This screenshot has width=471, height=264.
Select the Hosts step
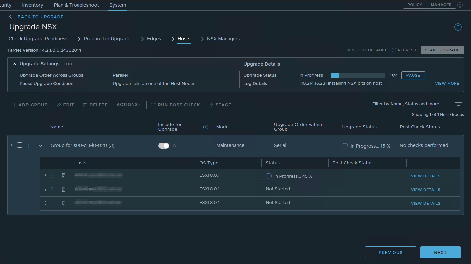184,39
